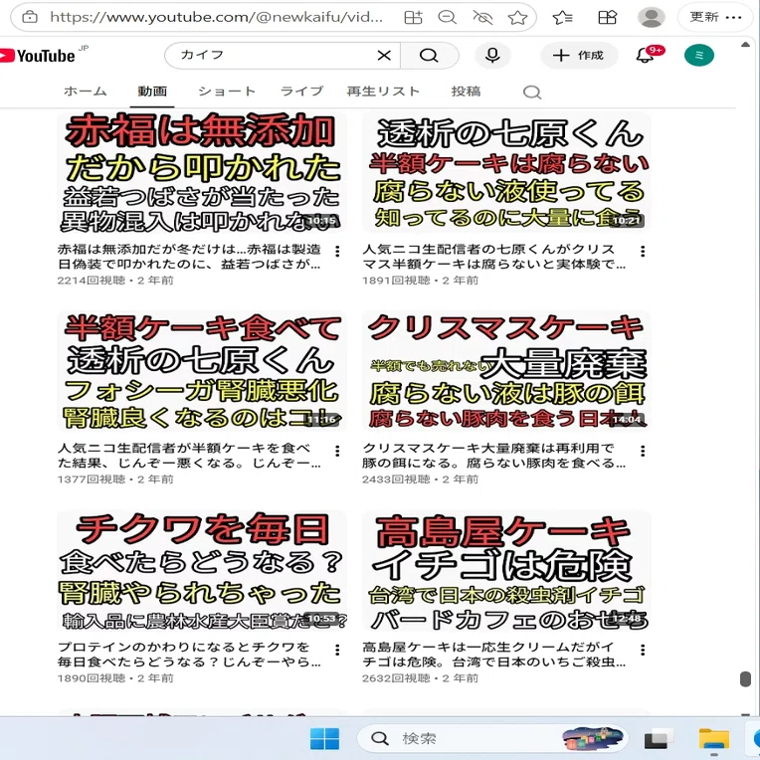Open browser profile avatar
The height and width of the screenshot is (760, 760).
(651, 18)
